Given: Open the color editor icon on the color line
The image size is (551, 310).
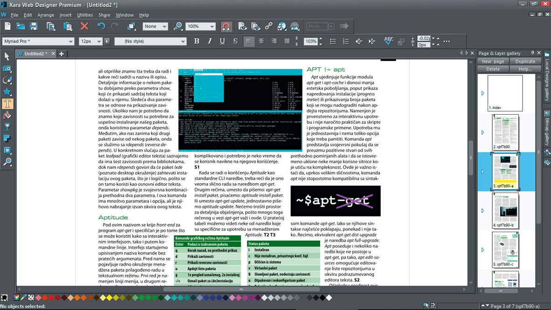Looking at the screenshot, I should 16,298.
